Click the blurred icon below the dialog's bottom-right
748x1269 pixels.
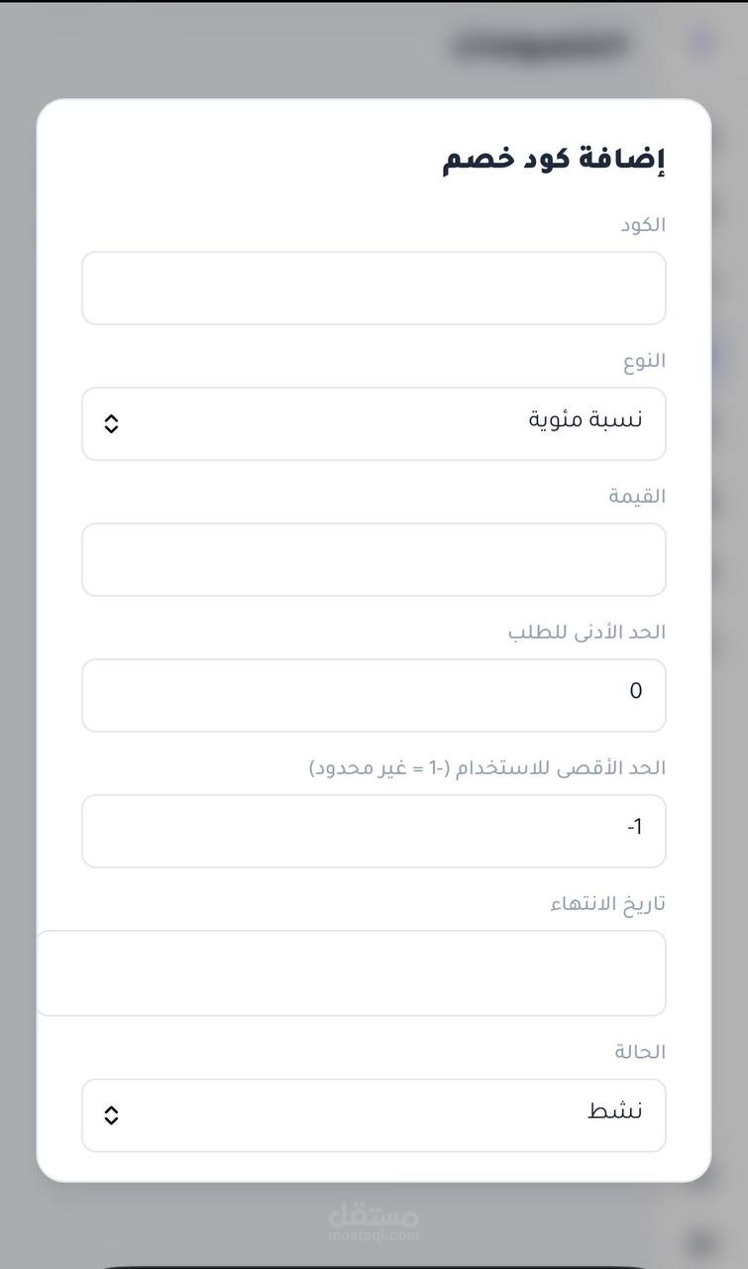(701, 1242)
